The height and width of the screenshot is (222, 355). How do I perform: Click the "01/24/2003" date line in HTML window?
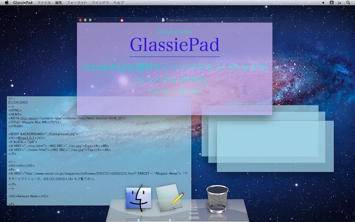[18, 102]
